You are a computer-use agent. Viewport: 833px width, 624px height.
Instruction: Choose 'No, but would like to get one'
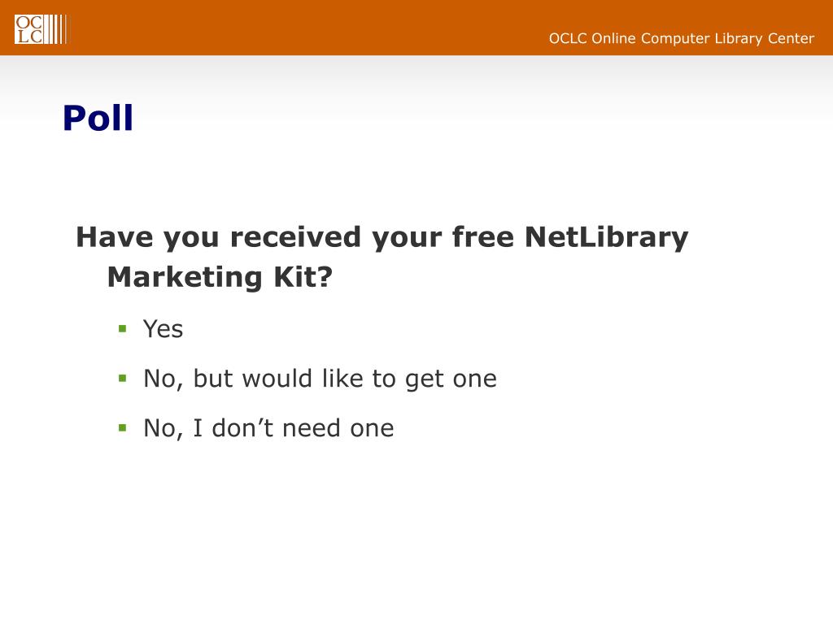pyautogui.click(x=320, y=379)
